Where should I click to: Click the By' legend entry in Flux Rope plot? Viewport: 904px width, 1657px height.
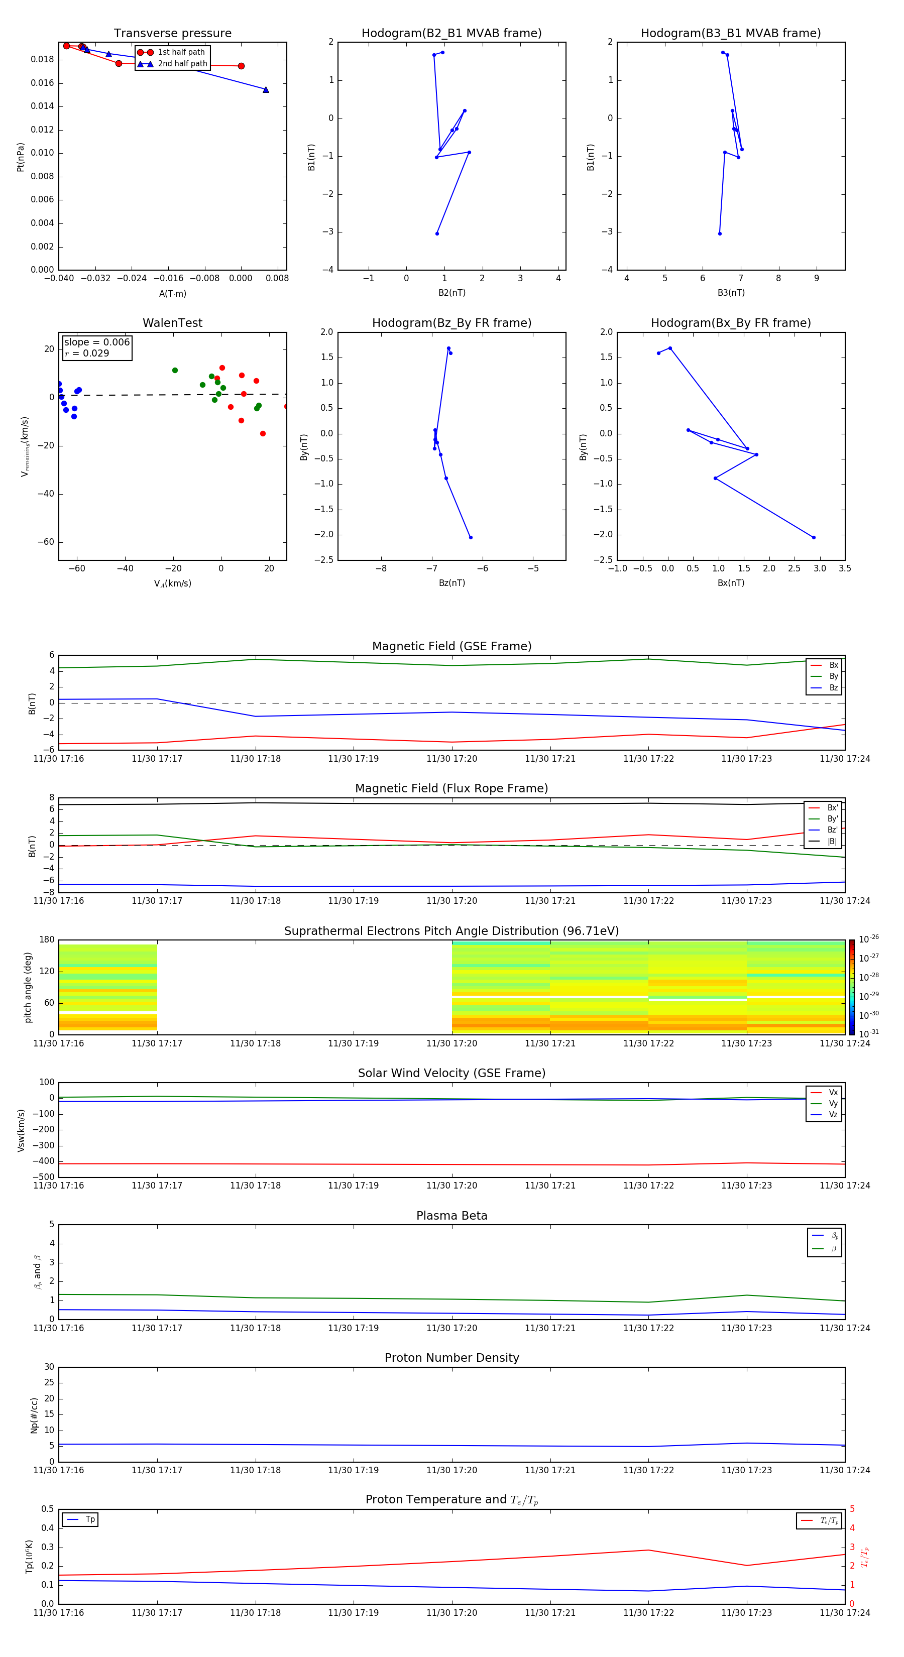[x=824, y=819]
